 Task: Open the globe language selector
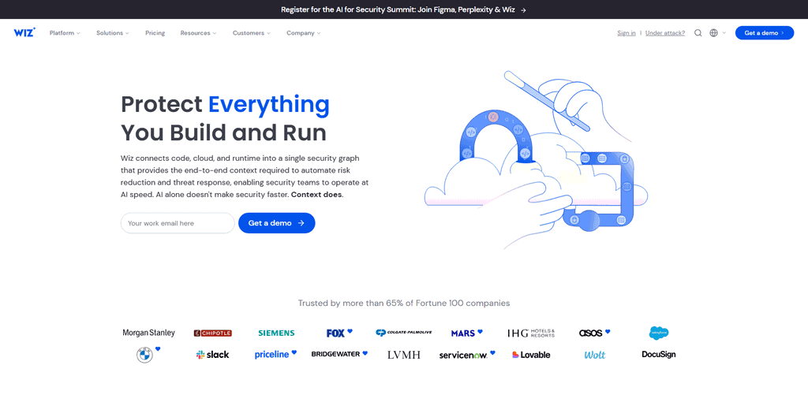point(713,33)
